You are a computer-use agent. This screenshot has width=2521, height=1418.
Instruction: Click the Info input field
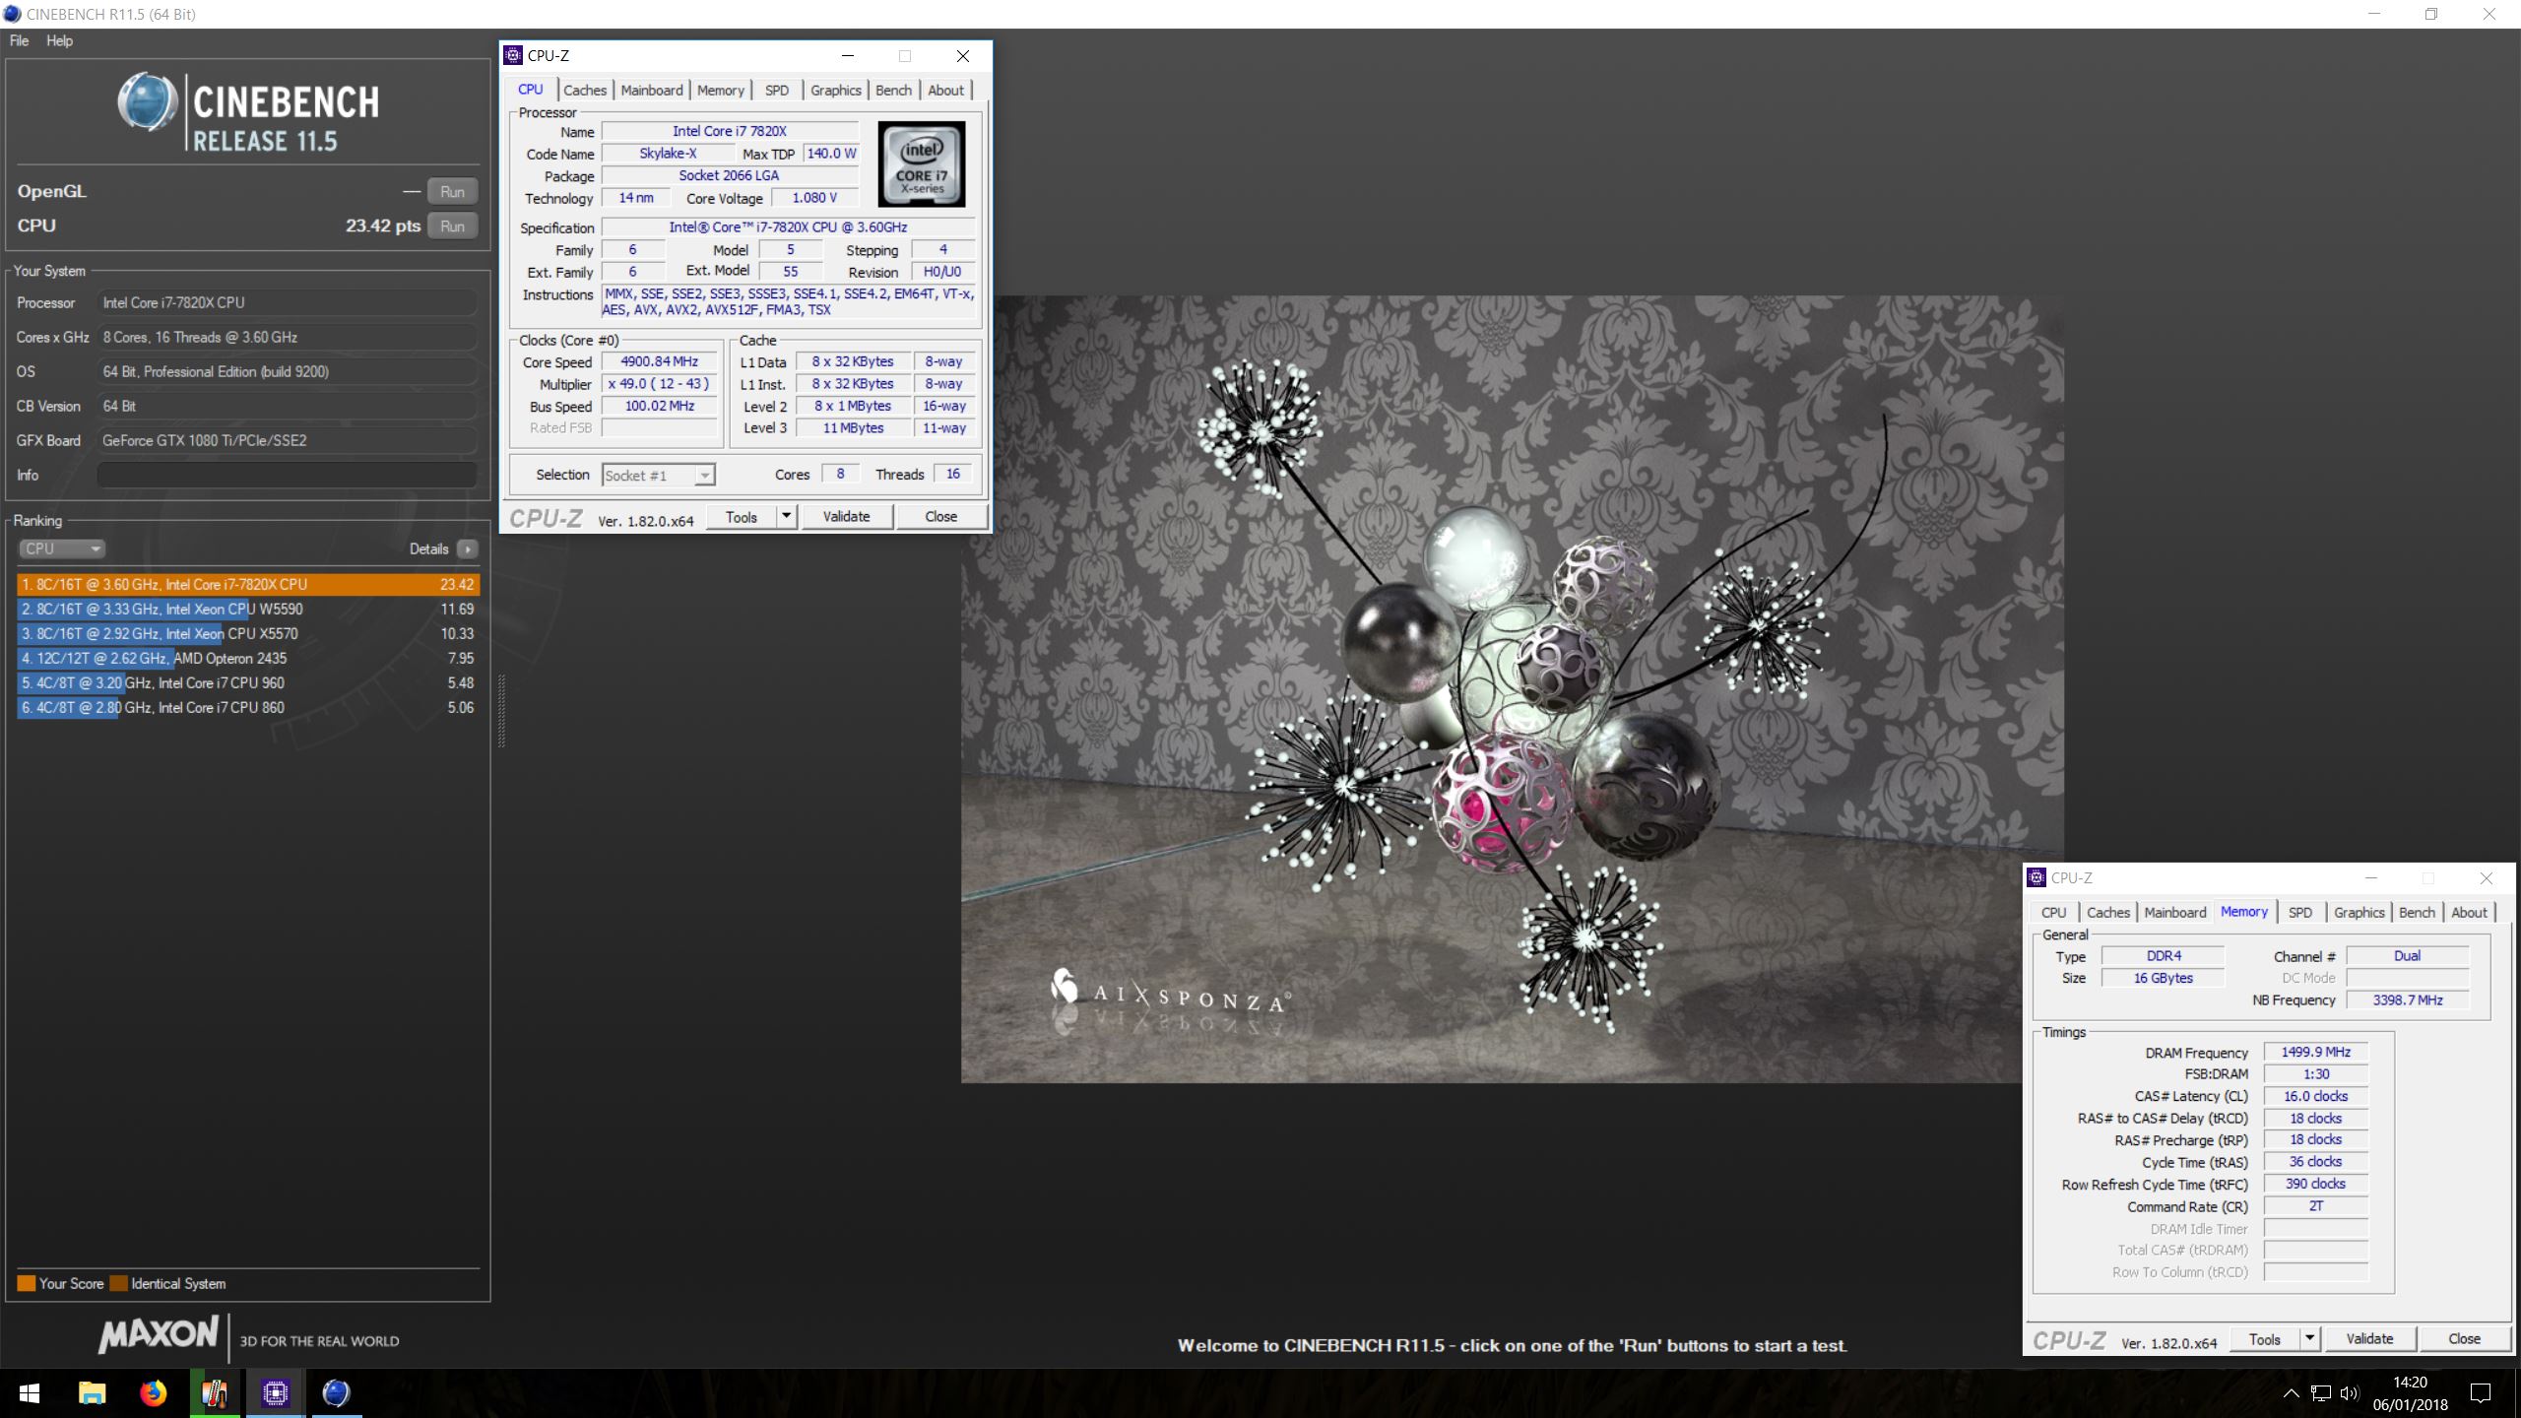287,475
